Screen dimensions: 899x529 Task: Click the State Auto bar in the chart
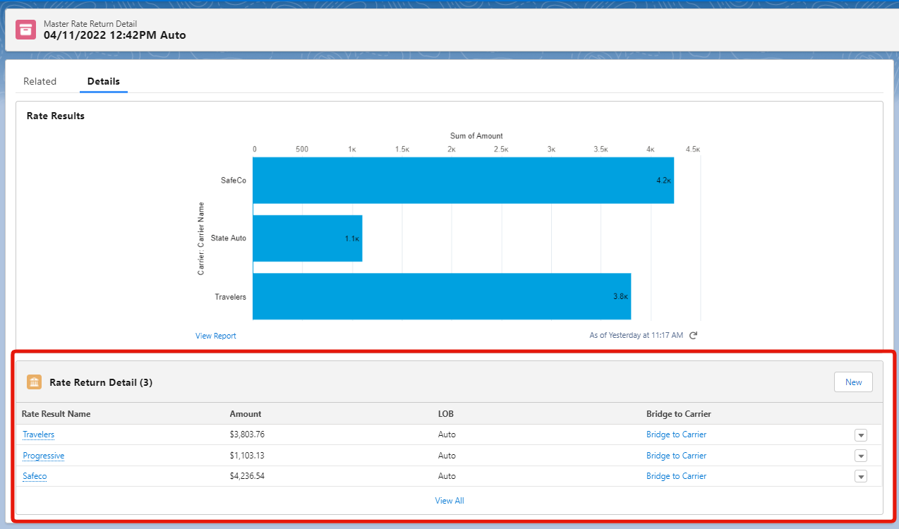[x=307, y=238]
